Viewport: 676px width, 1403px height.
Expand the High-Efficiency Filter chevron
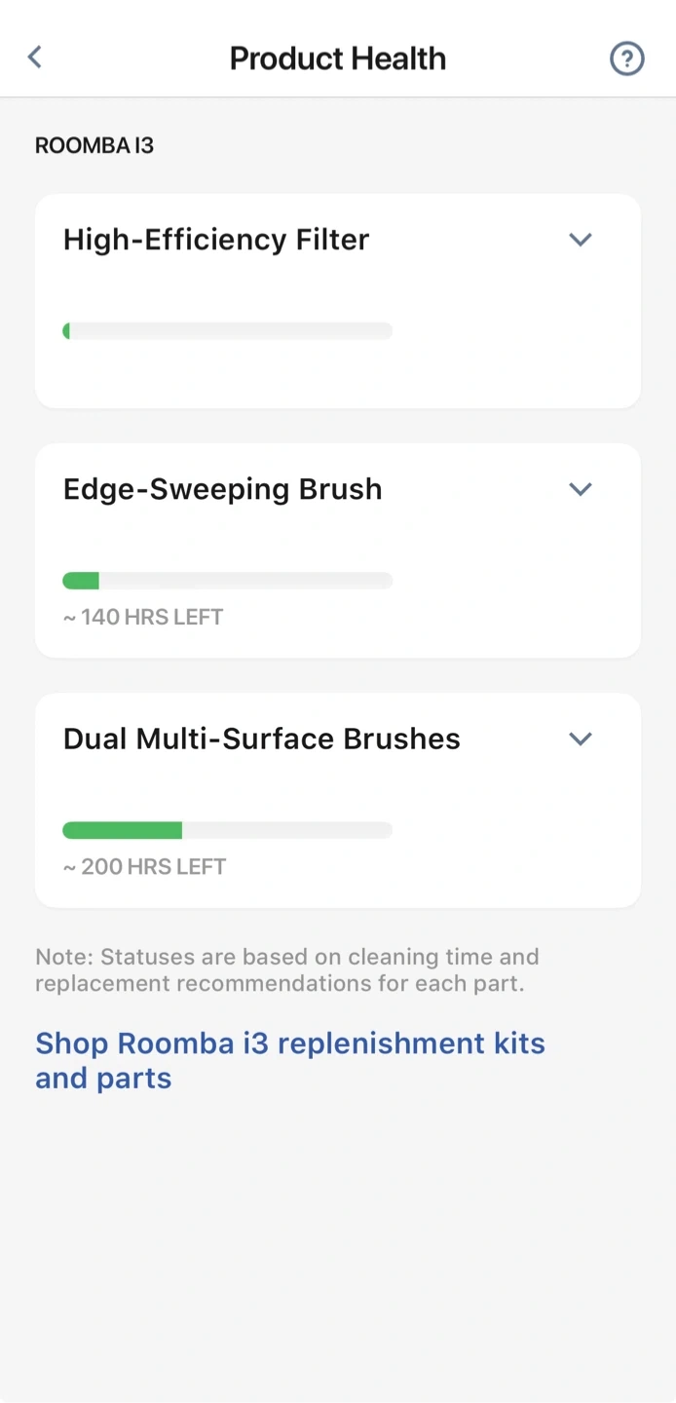pos(581,240)
